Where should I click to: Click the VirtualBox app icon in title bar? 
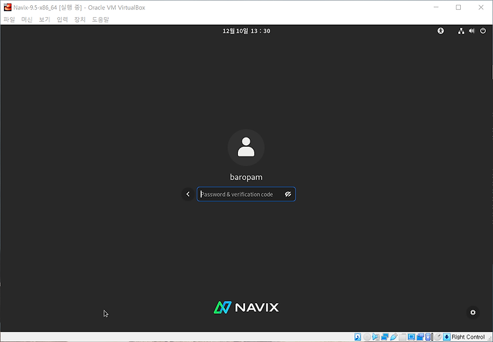click(x=7, y=7)
